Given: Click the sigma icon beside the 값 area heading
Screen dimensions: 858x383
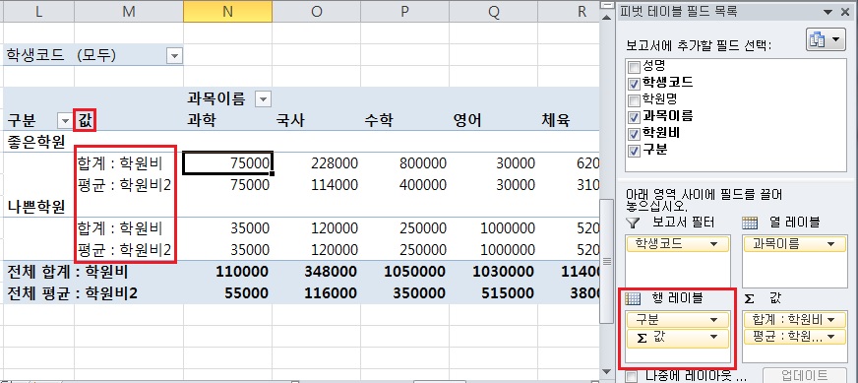Looking at the screenshot, I should click(x=749, y=298).
